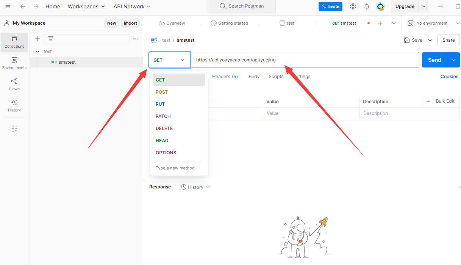461x265 pixels.
Task: Expand the Upgrade options arrow
Action: pyautogui.click(x=424, y=6)
